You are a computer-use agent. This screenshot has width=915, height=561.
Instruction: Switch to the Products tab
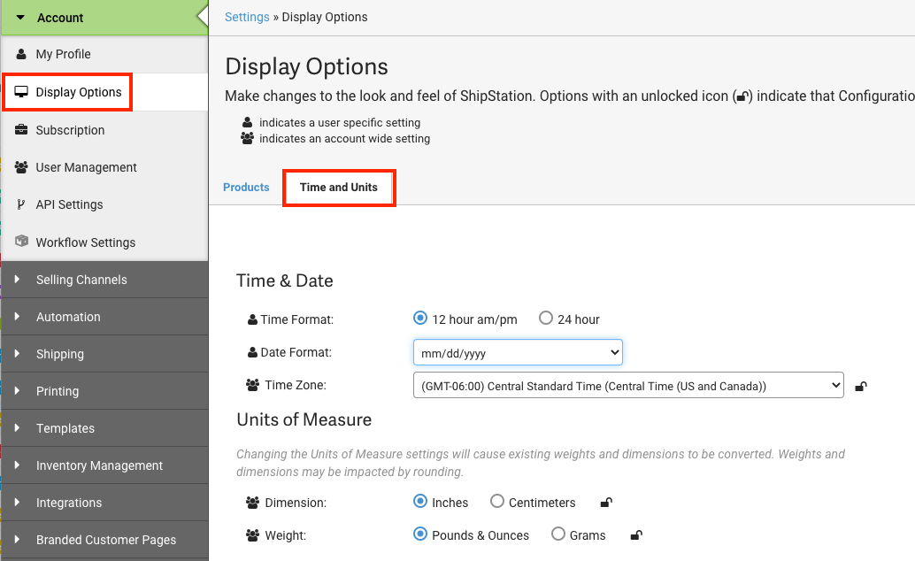click(246, 188)
